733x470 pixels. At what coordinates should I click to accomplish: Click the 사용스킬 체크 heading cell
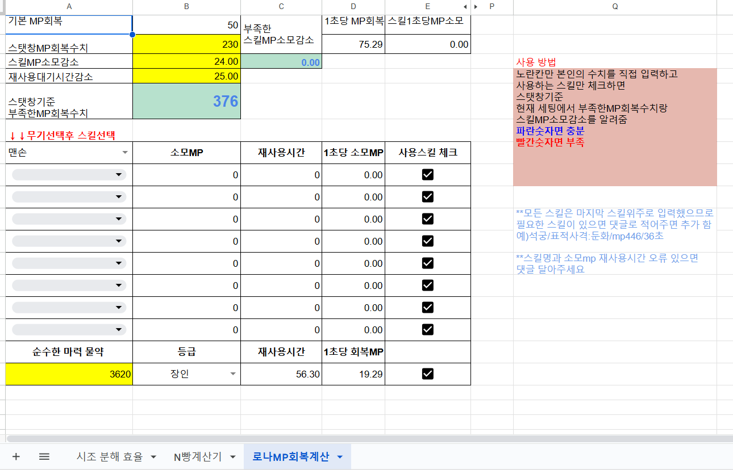428,153
